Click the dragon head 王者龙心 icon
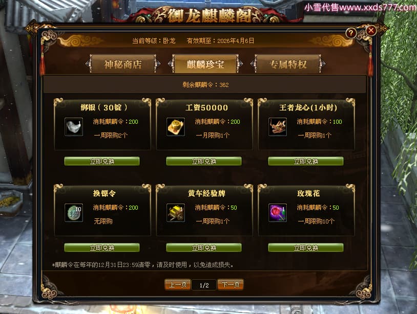This screenshot has width=417, height=314. [277, 127]
